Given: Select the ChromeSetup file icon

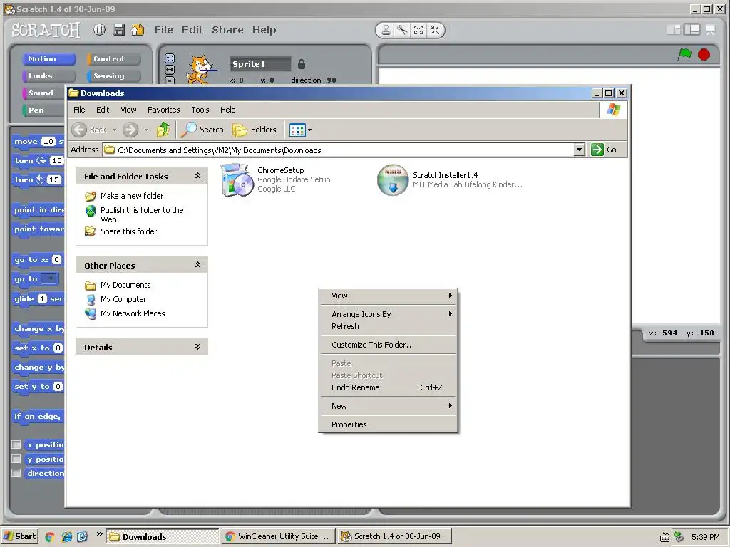Looking at the screenshot, I should coord(237,179).
